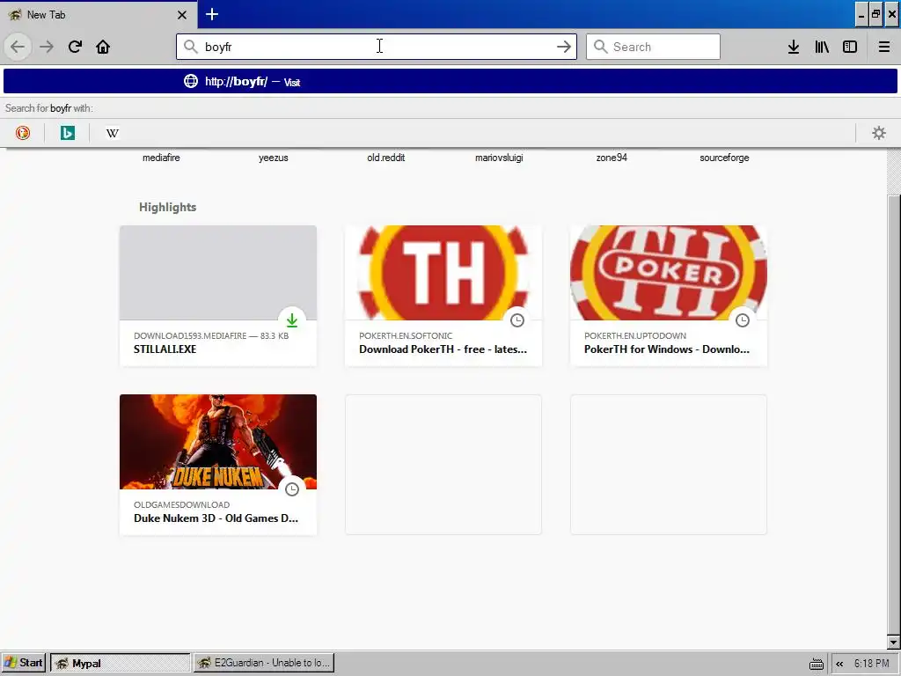This screenshot has width=901, height=676.
Task: Open a new tab with plus button
Action: [x=212, y=14]
